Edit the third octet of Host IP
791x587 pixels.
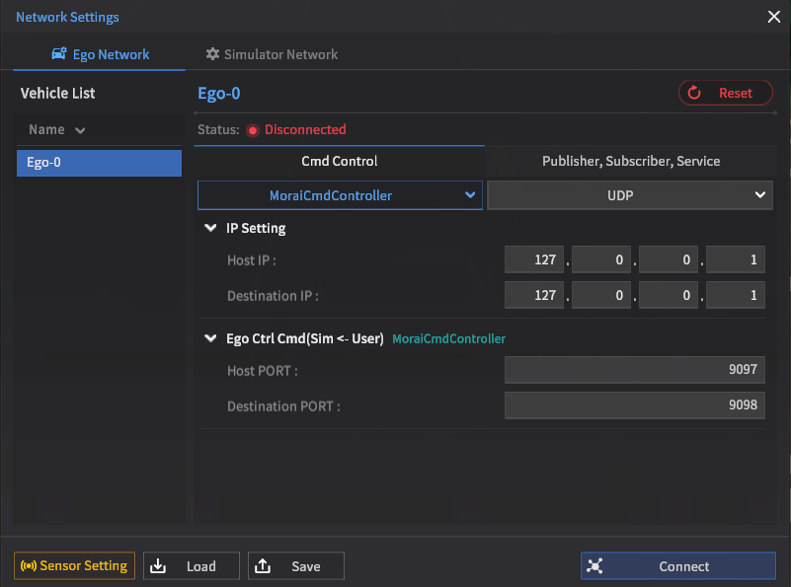[668, 259]
